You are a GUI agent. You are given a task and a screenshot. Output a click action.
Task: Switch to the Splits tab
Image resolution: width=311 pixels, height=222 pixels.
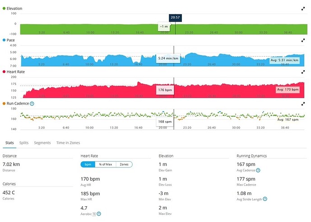pyautogui.click(x=24, y=143)
